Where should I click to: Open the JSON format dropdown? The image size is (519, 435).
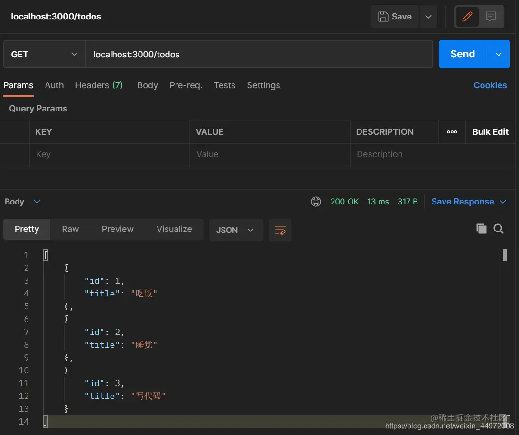point(236,230)
